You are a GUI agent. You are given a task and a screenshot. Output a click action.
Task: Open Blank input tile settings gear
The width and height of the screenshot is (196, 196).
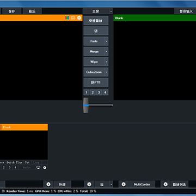[45, 168]
